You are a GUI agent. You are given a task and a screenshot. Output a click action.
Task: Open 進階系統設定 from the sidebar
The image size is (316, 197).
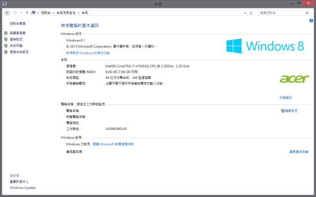click(19, 52)
